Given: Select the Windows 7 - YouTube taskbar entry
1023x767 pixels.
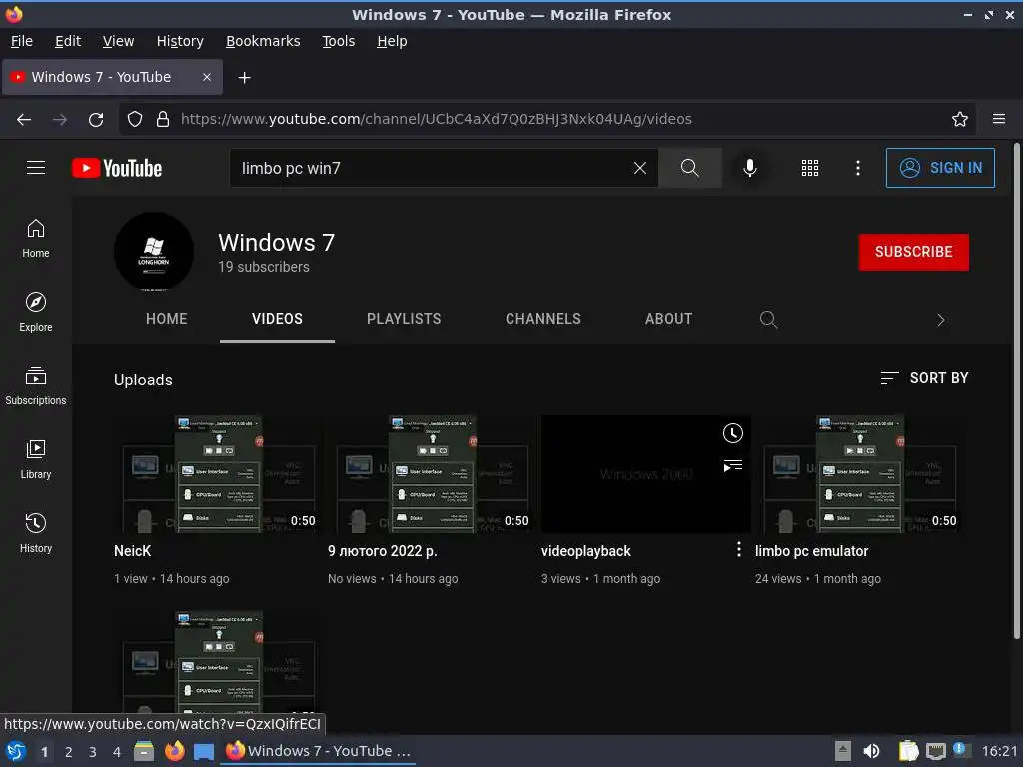Looking at the screenshot, I should [318, 751].
